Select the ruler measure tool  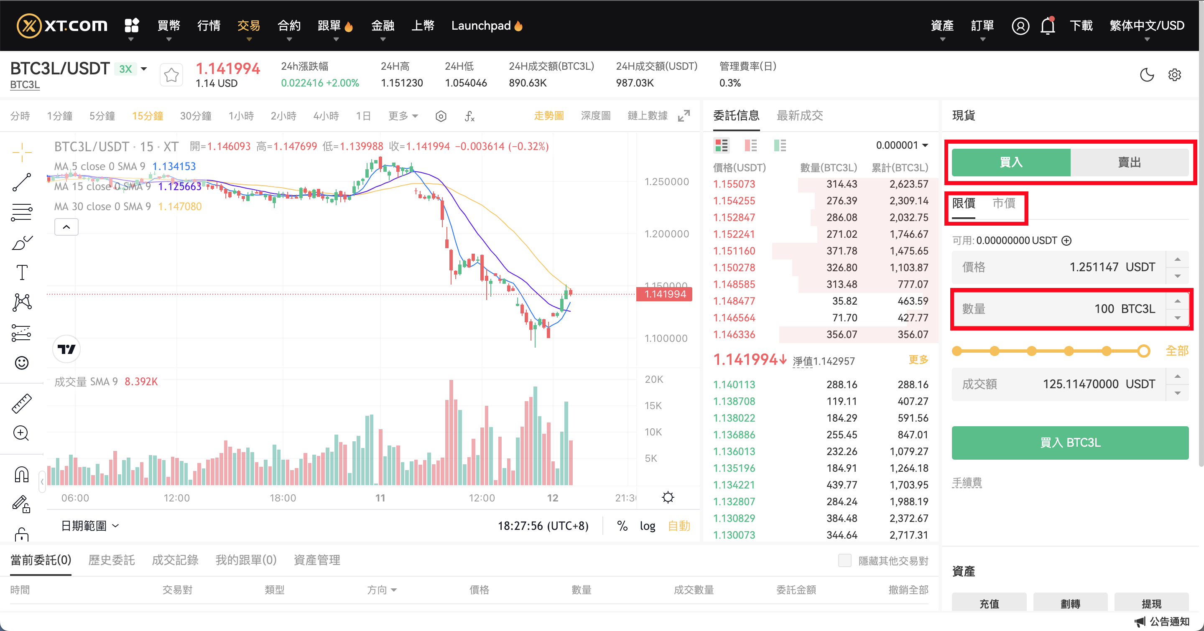pyautogui.click(x=21, y=404)
